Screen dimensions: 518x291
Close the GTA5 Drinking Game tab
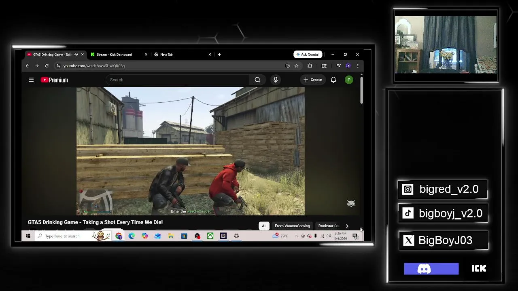pos(82,55)
